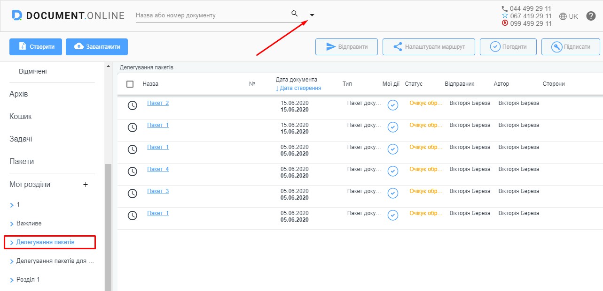The image size is (603, 291).
Task: Click the sidebar scrollbar thumb
Action: pyautogui.click(x=108, y=227)
